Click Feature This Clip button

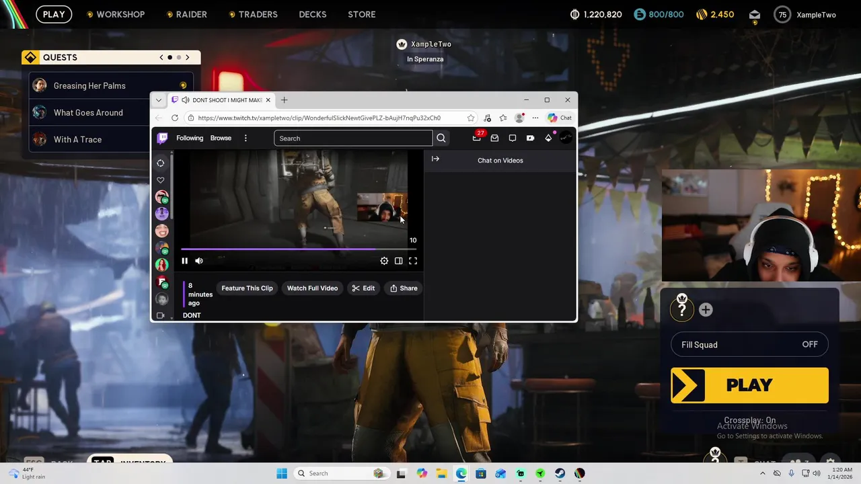(247, 288)
